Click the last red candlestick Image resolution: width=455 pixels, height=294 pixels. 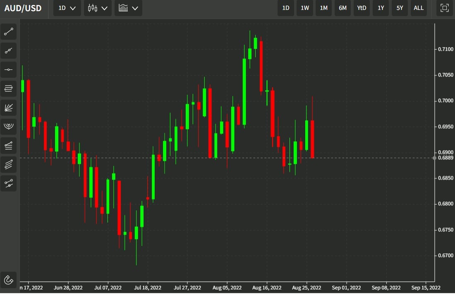pyautogui.click(x=313, y=139)
